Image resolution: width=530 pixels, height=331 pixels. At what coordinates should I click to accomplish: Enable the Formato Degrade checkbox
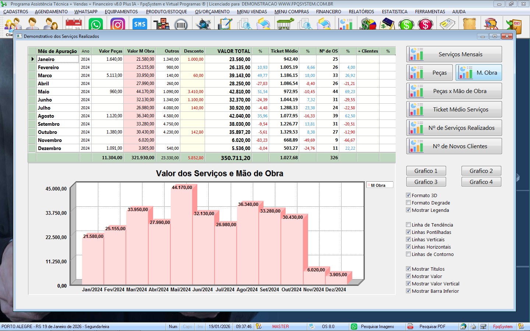click(x=408, y=203)
